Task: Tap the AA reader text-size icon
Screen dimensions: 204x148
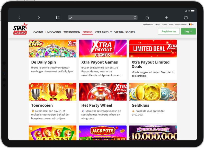Action: [71, 18]
